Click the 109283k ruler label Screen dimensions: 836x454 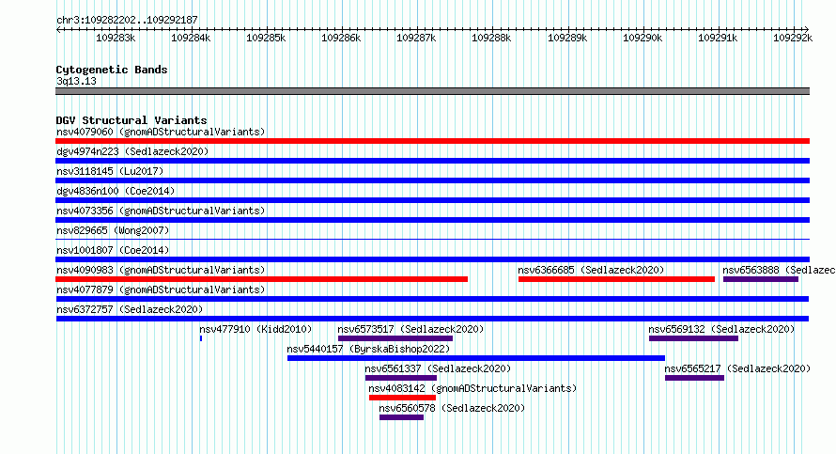pos(116,38)
